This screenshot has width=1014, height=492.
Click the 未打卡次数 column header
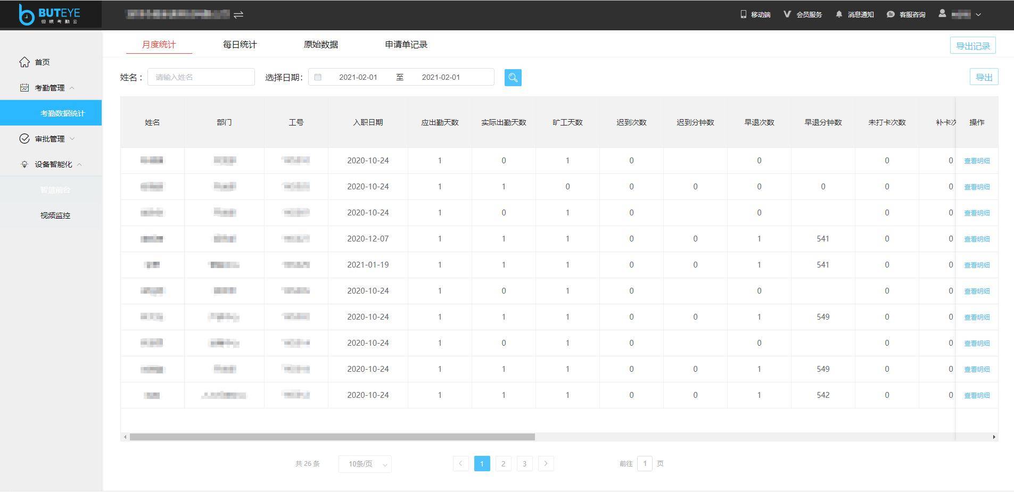[x=887, y=122]
